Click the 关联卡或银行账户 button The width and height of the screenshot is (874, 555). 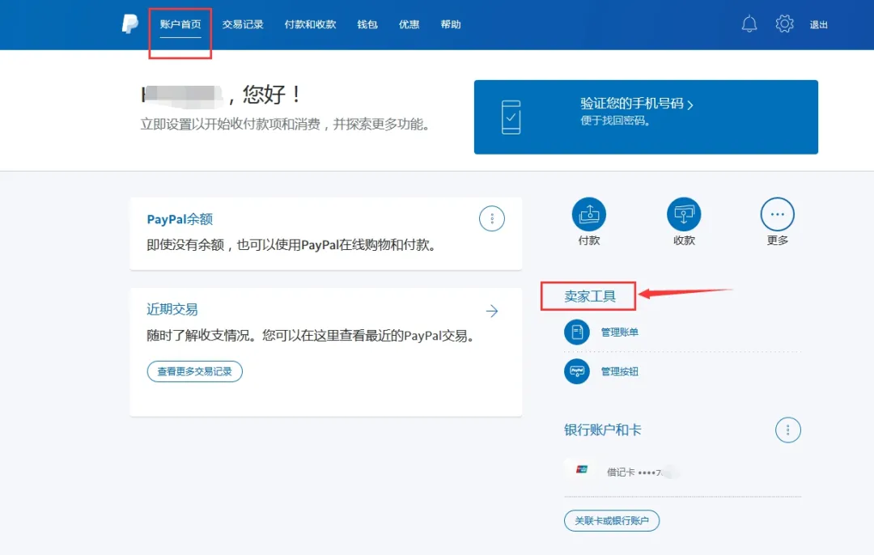612,521
